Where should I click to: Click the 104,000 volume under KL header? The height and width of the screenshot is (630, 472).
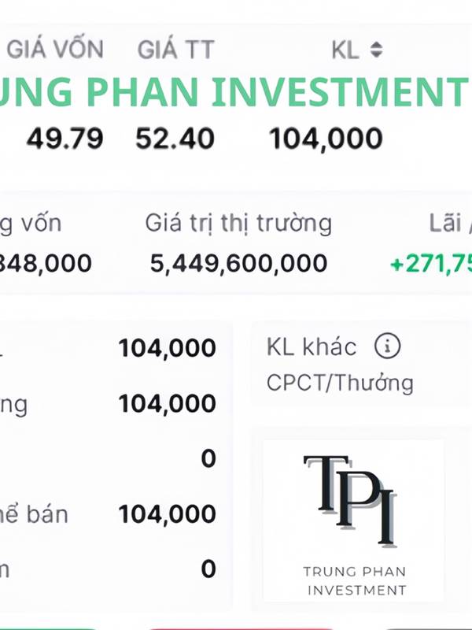326,139
